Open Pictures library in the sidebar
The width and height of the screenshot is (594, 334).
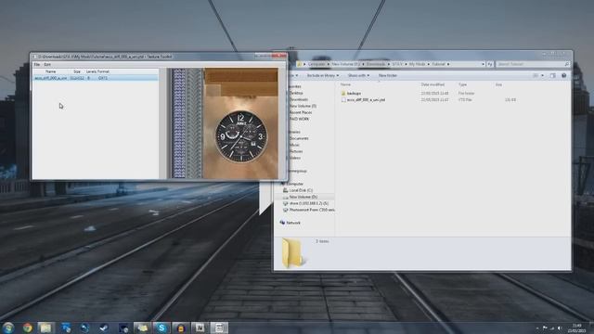296,151
